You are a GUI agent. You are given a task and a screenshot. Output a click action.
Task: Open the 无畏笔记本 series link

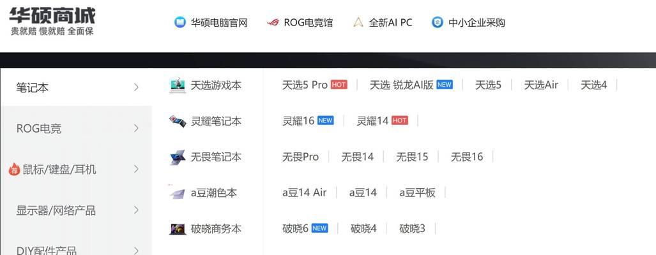click(216, 157)
